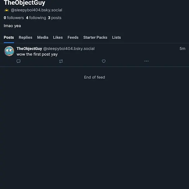
Task: Select the active Posts tab
Action: pyautogui.click(x=9, y=37)
